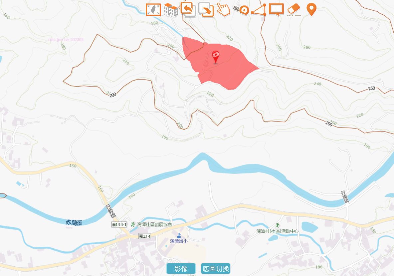The width and height of the screenshot is (394, 276).
Task: Click the red location marker
Action: click(216, 57)
